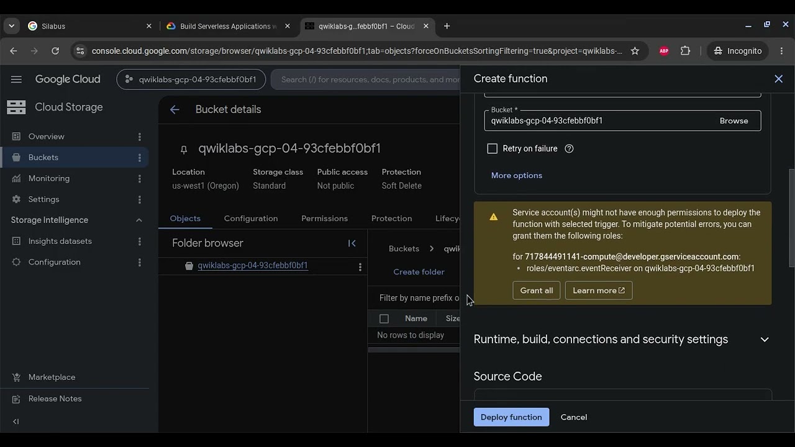Click the objects table horizontal scrollbar
This screenshot has height=447, width=795.
coord(414,350)
